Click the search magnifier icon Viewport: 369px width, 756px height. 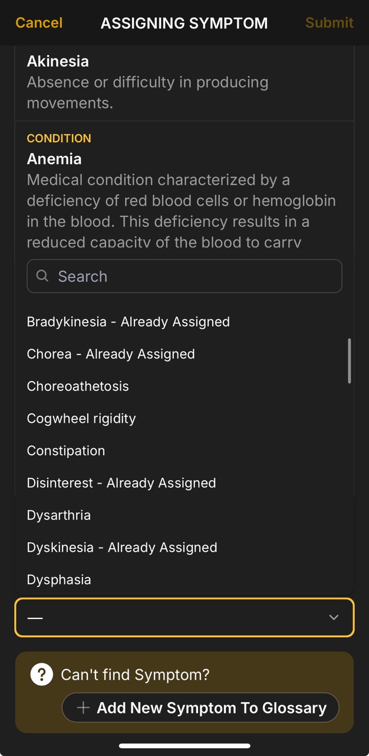pyautogui.click(x=42, y=276)
